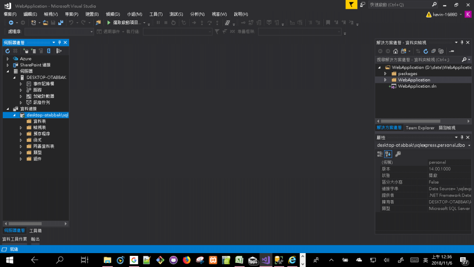
Task: Switch to the 類別檢視 tab
Action: tap(447, 128)
